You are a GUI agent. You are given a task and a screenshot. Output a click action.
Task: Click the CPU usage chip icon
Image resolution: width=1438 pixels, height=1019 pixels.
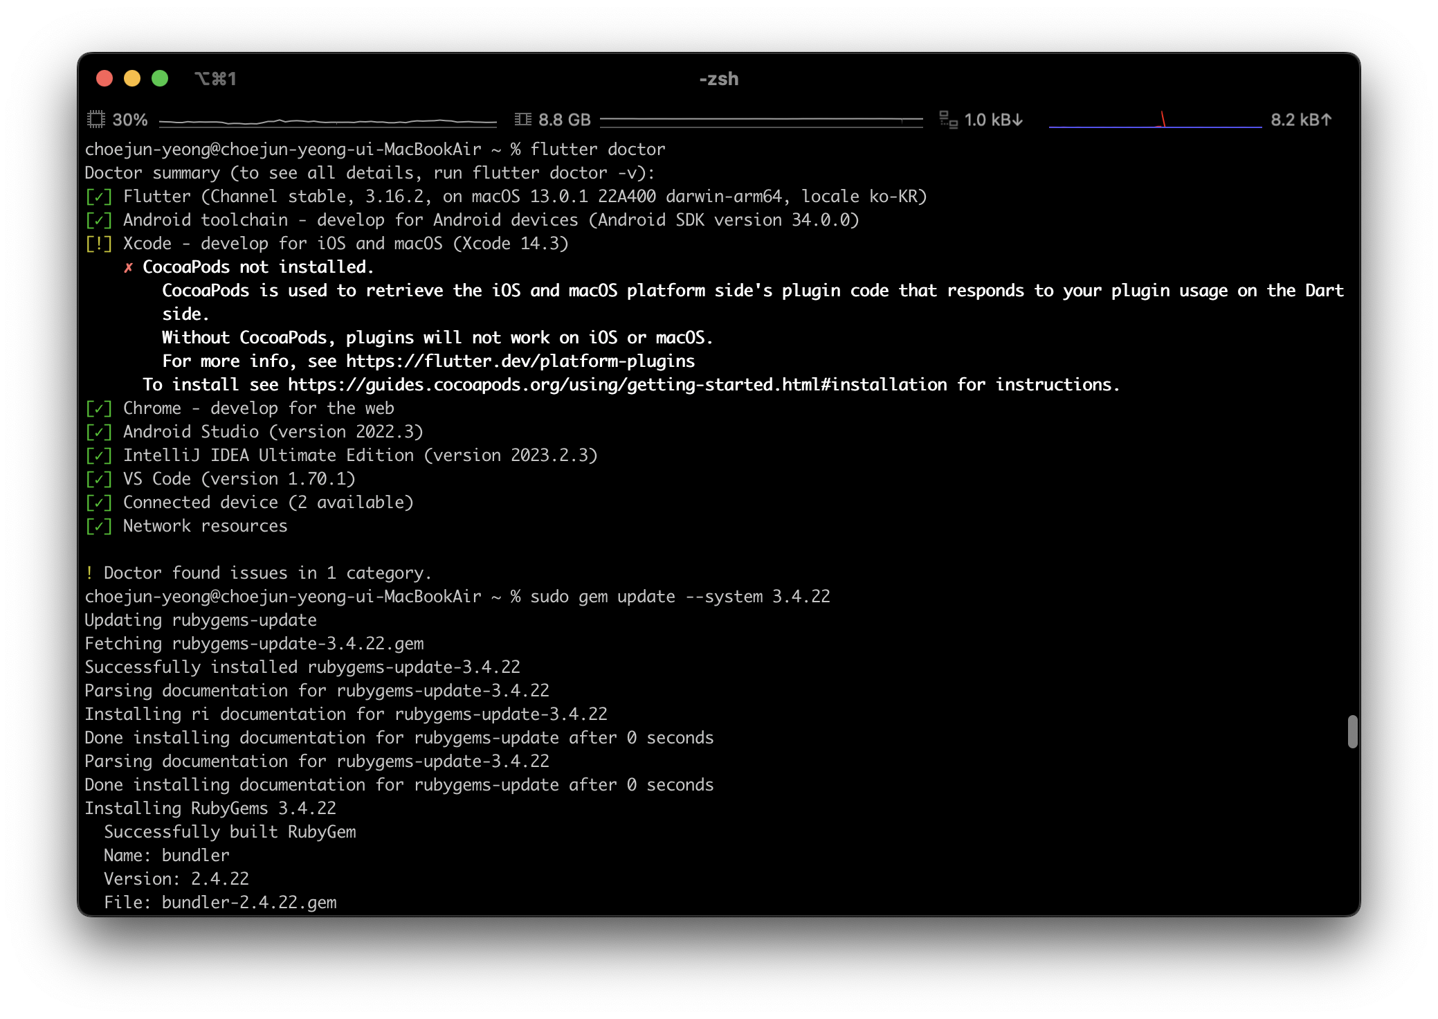(x=96, y=120)
